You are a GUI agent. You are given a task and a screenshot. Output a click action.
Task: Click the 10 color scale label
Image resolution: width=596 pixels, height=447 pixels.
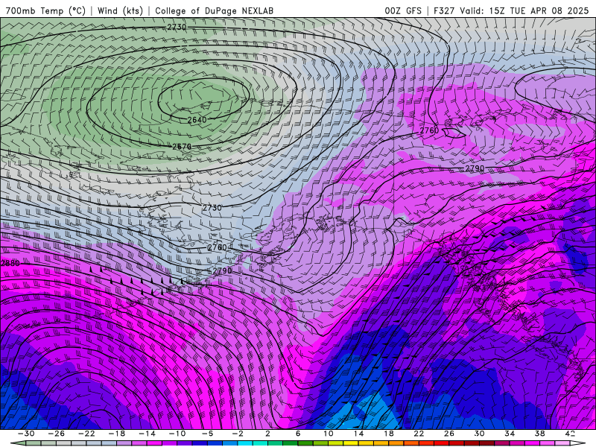coord(328,434)
